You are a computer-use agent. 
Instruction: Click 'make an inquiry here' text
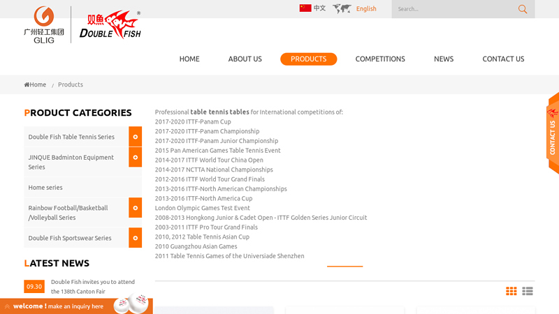[x=75, y=306]
